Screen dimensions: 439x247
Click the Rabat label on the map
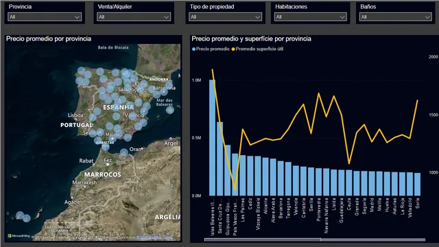86,161
